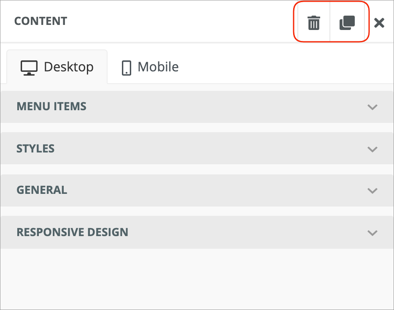
Task: Expand Menu Items using its chevron
Action: coord(372,107)
